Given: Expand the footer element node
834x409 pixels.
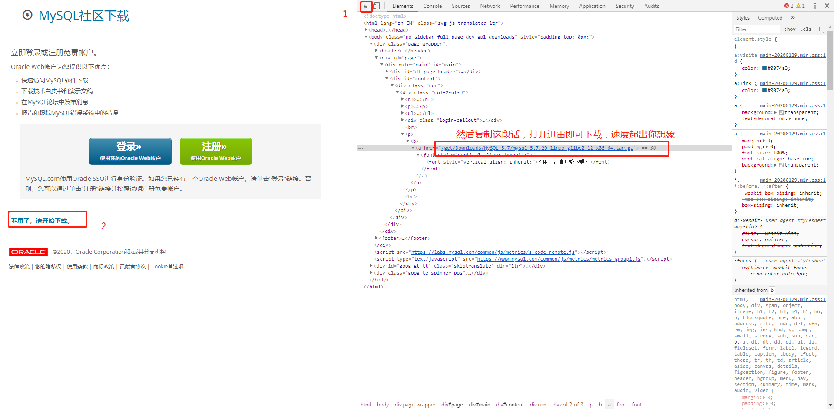Looking at the screenshot, I should pyautogui.click(x=377, y=238).
